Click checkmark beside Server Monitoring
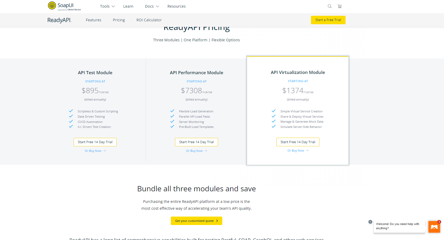This screenshot has height=240, width=444. coord(172,122)
